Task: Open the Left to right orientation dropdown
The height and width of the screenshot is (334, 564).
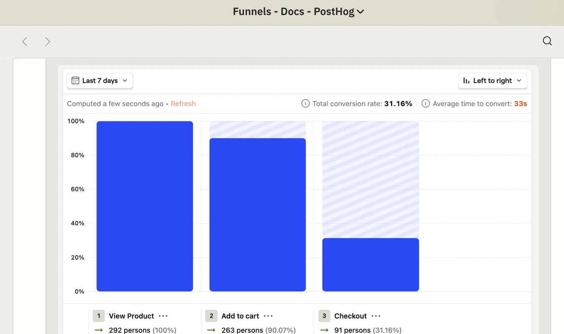Action: tap(492, 81)
